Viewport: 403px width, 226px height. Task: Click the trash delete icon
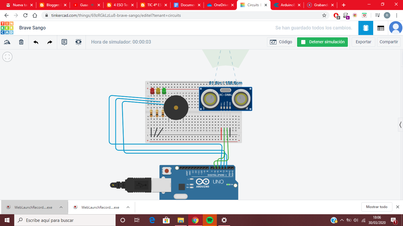[x=21, y=42]
